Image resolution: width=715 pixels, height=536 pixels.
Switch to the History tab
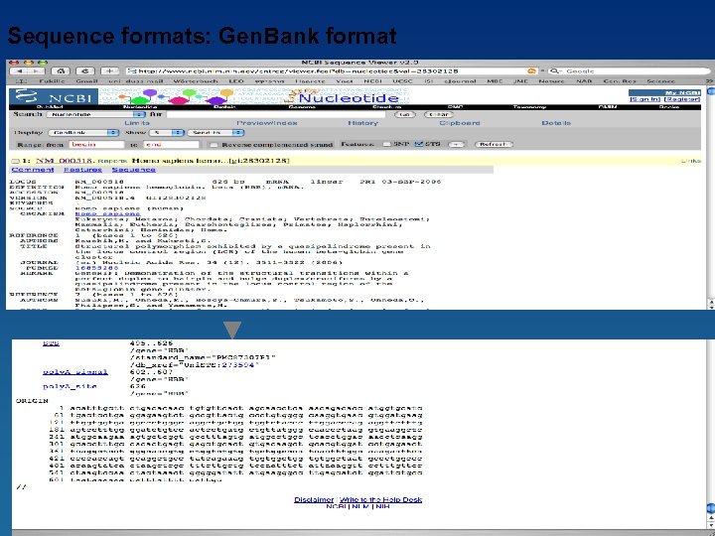pyautogui.click(x=363, y=123)
